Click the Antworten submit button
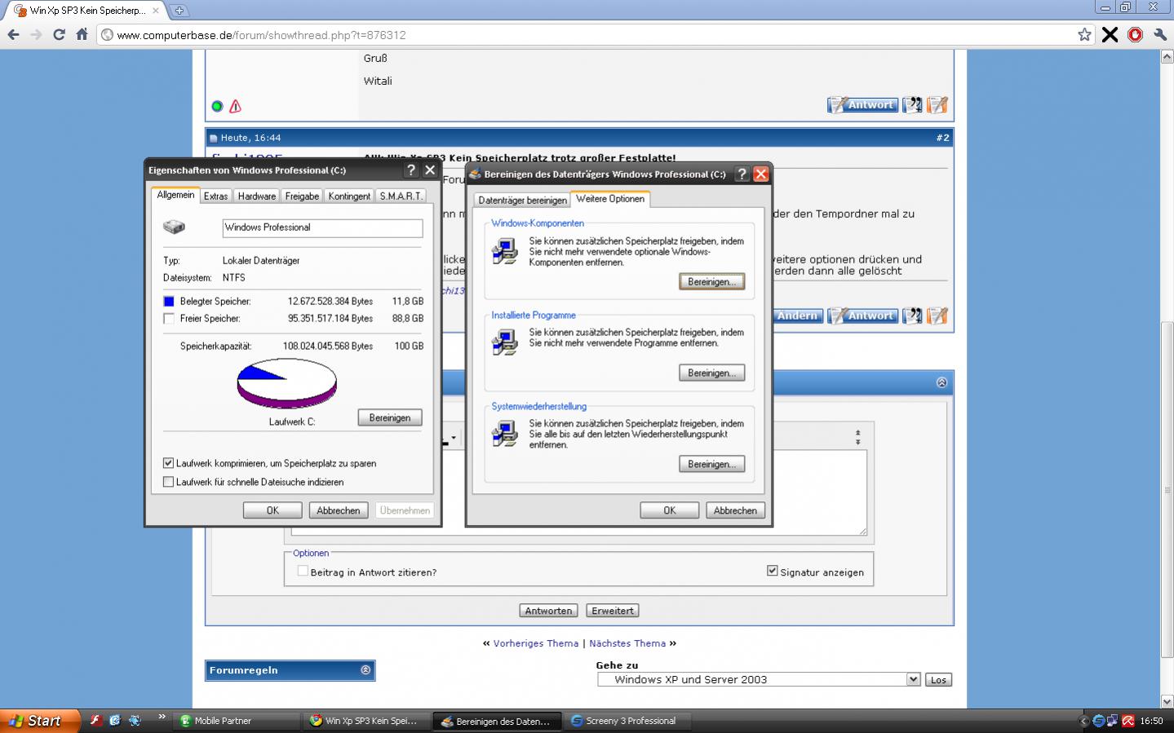 [x=548, y=611]
